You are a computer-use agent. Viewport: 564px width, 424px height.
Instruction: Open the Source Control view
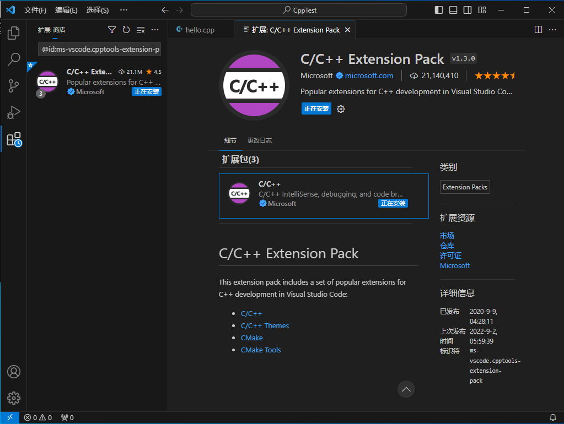pos(13,86)
